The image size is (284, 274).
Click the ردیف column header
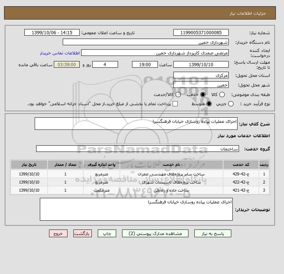point(264,164)
